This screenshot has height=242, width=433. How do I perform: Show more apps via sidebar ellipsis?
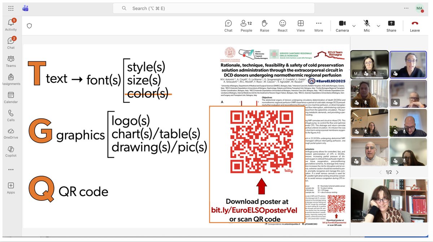[x=11, y=169]
